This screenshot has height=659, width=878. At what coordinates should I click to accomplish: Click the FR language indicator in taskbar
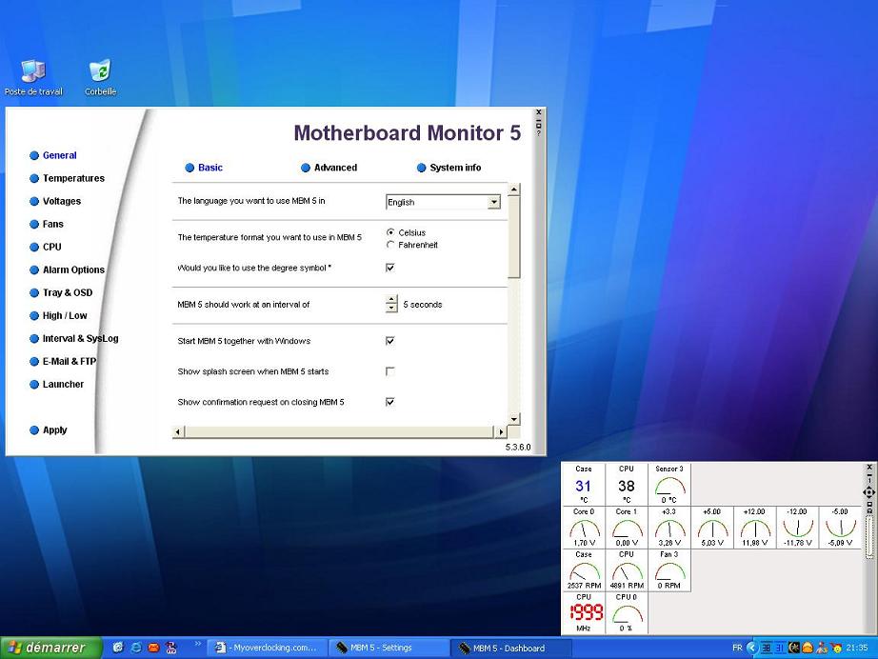click(737, 648)
